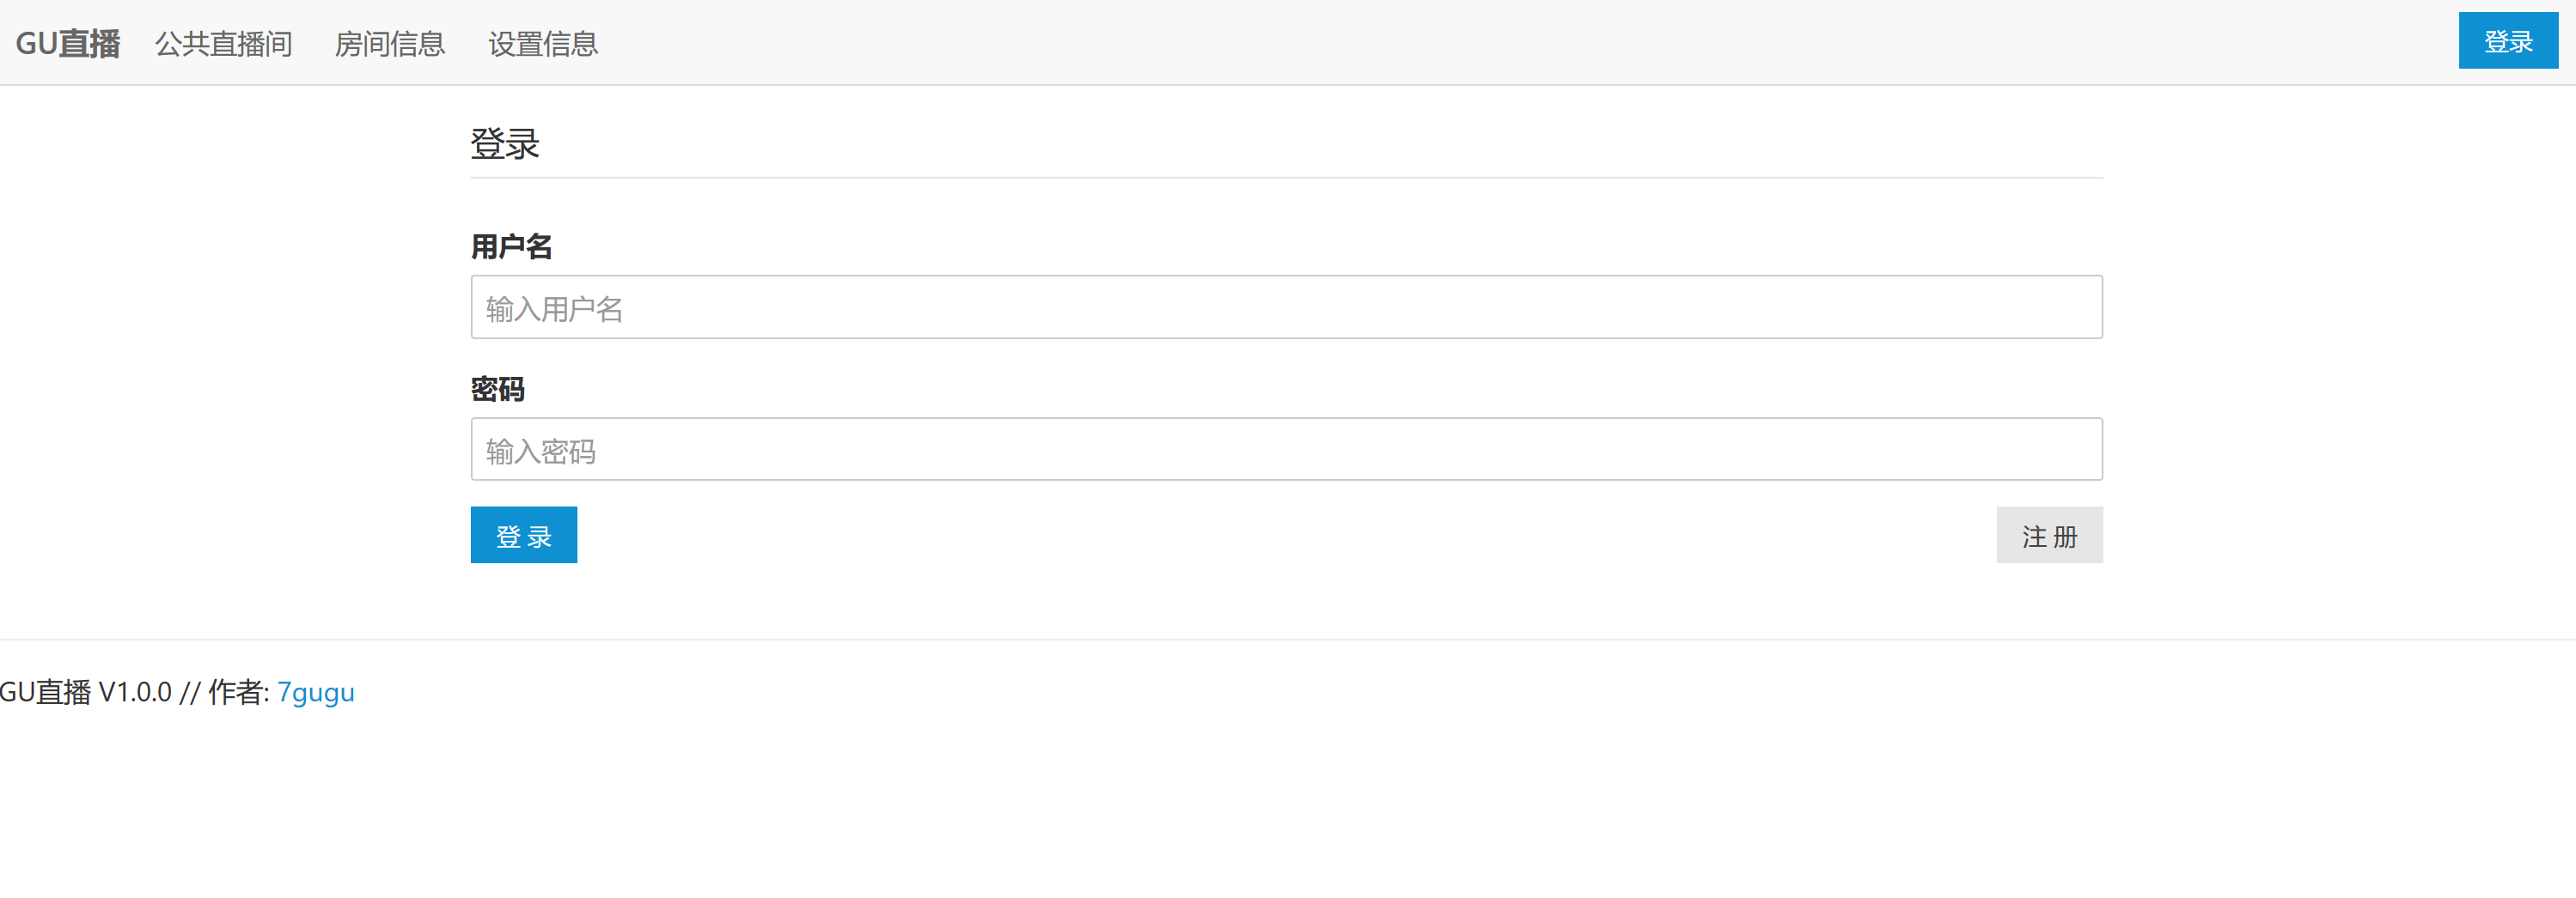The height and width of the screenshot is (898, 2576).
Task: Open the 公共直播间 navigation item
Action: click(224, 44)
